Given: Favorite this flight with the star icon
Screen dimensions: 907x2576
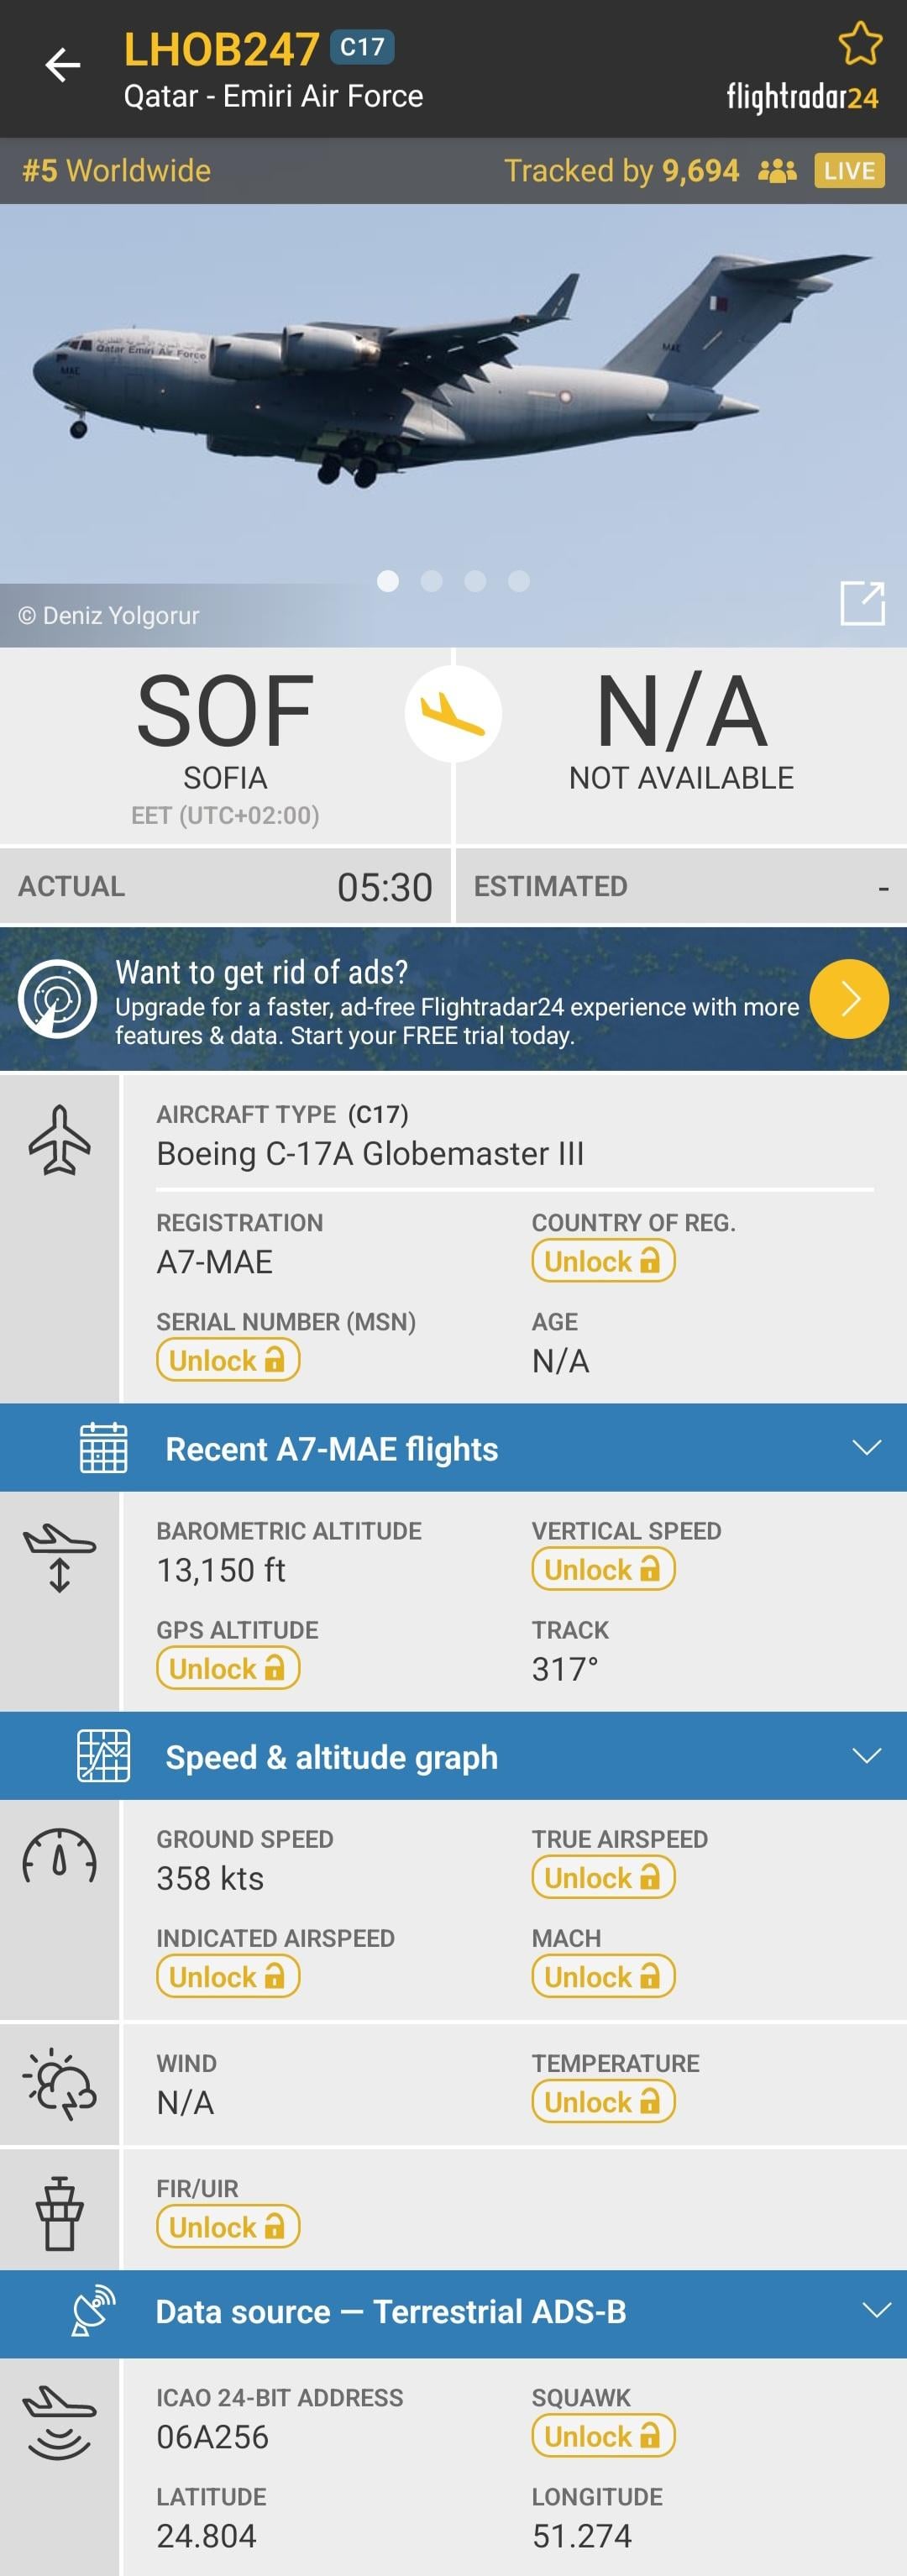Looking at the screenshot, I should 859,44.
